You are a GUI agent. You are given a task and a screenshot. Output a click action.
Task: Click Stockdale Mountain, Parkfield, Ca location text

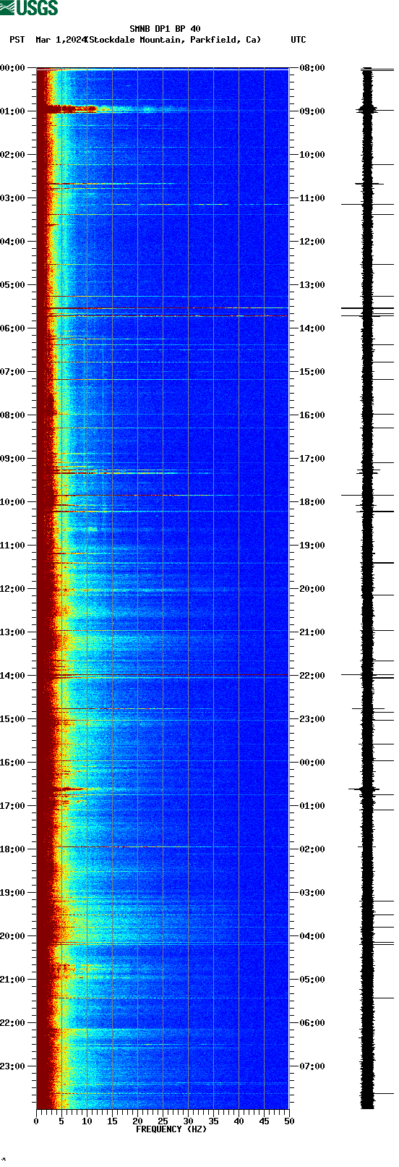tap(173, 40)
